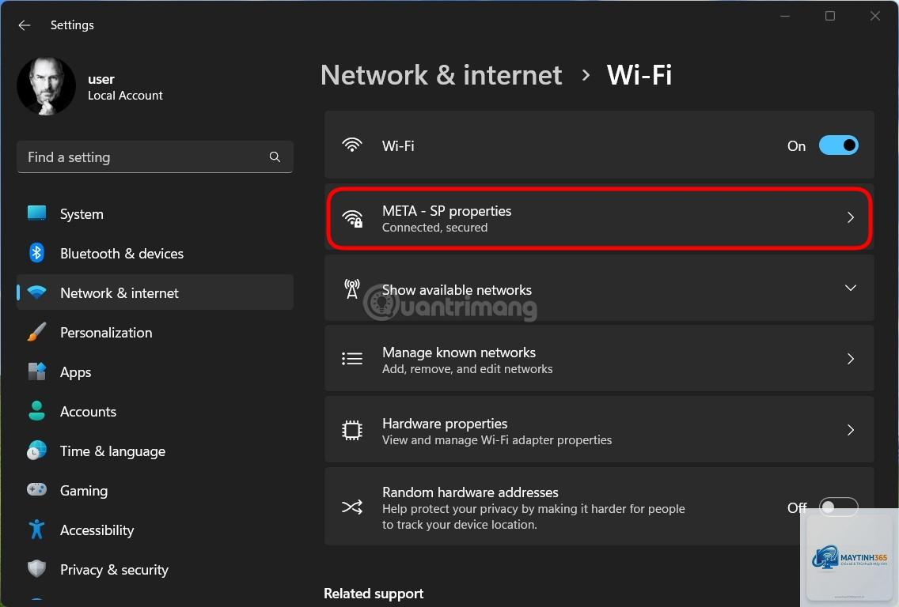Click the Accessibility figure icon
899x607 pixels.
coord(36,529)
